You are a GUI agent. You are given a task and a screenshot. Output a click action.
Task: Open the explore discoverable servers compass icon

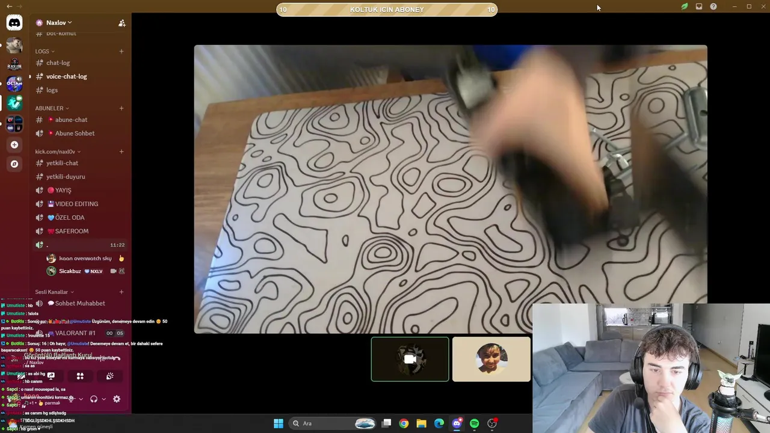[x=14, y=164]
